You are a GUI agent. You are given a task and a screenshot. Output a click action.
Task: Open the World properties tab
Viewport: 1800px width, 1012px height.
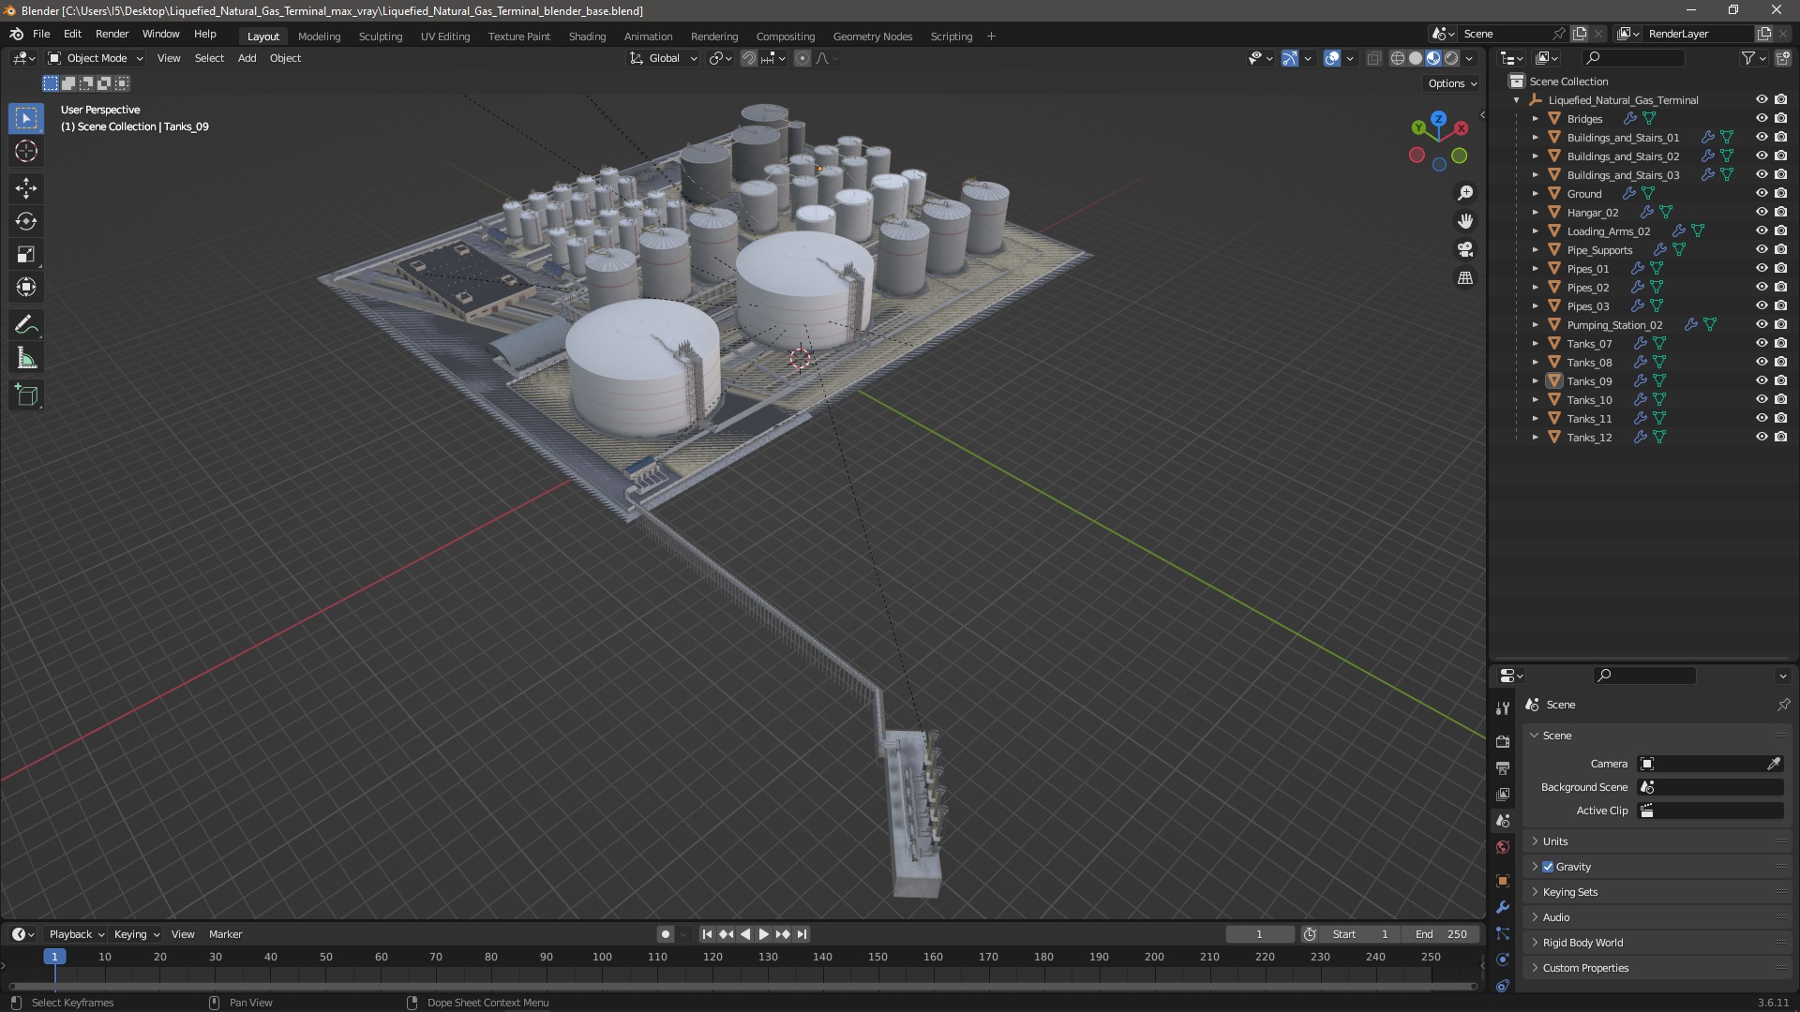coord(1503,847)
